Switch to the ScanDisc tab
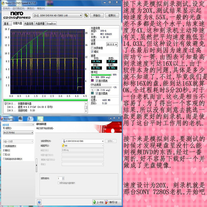Image resolution: width=207 pixels, height=207 pixels. pos(51,24)
